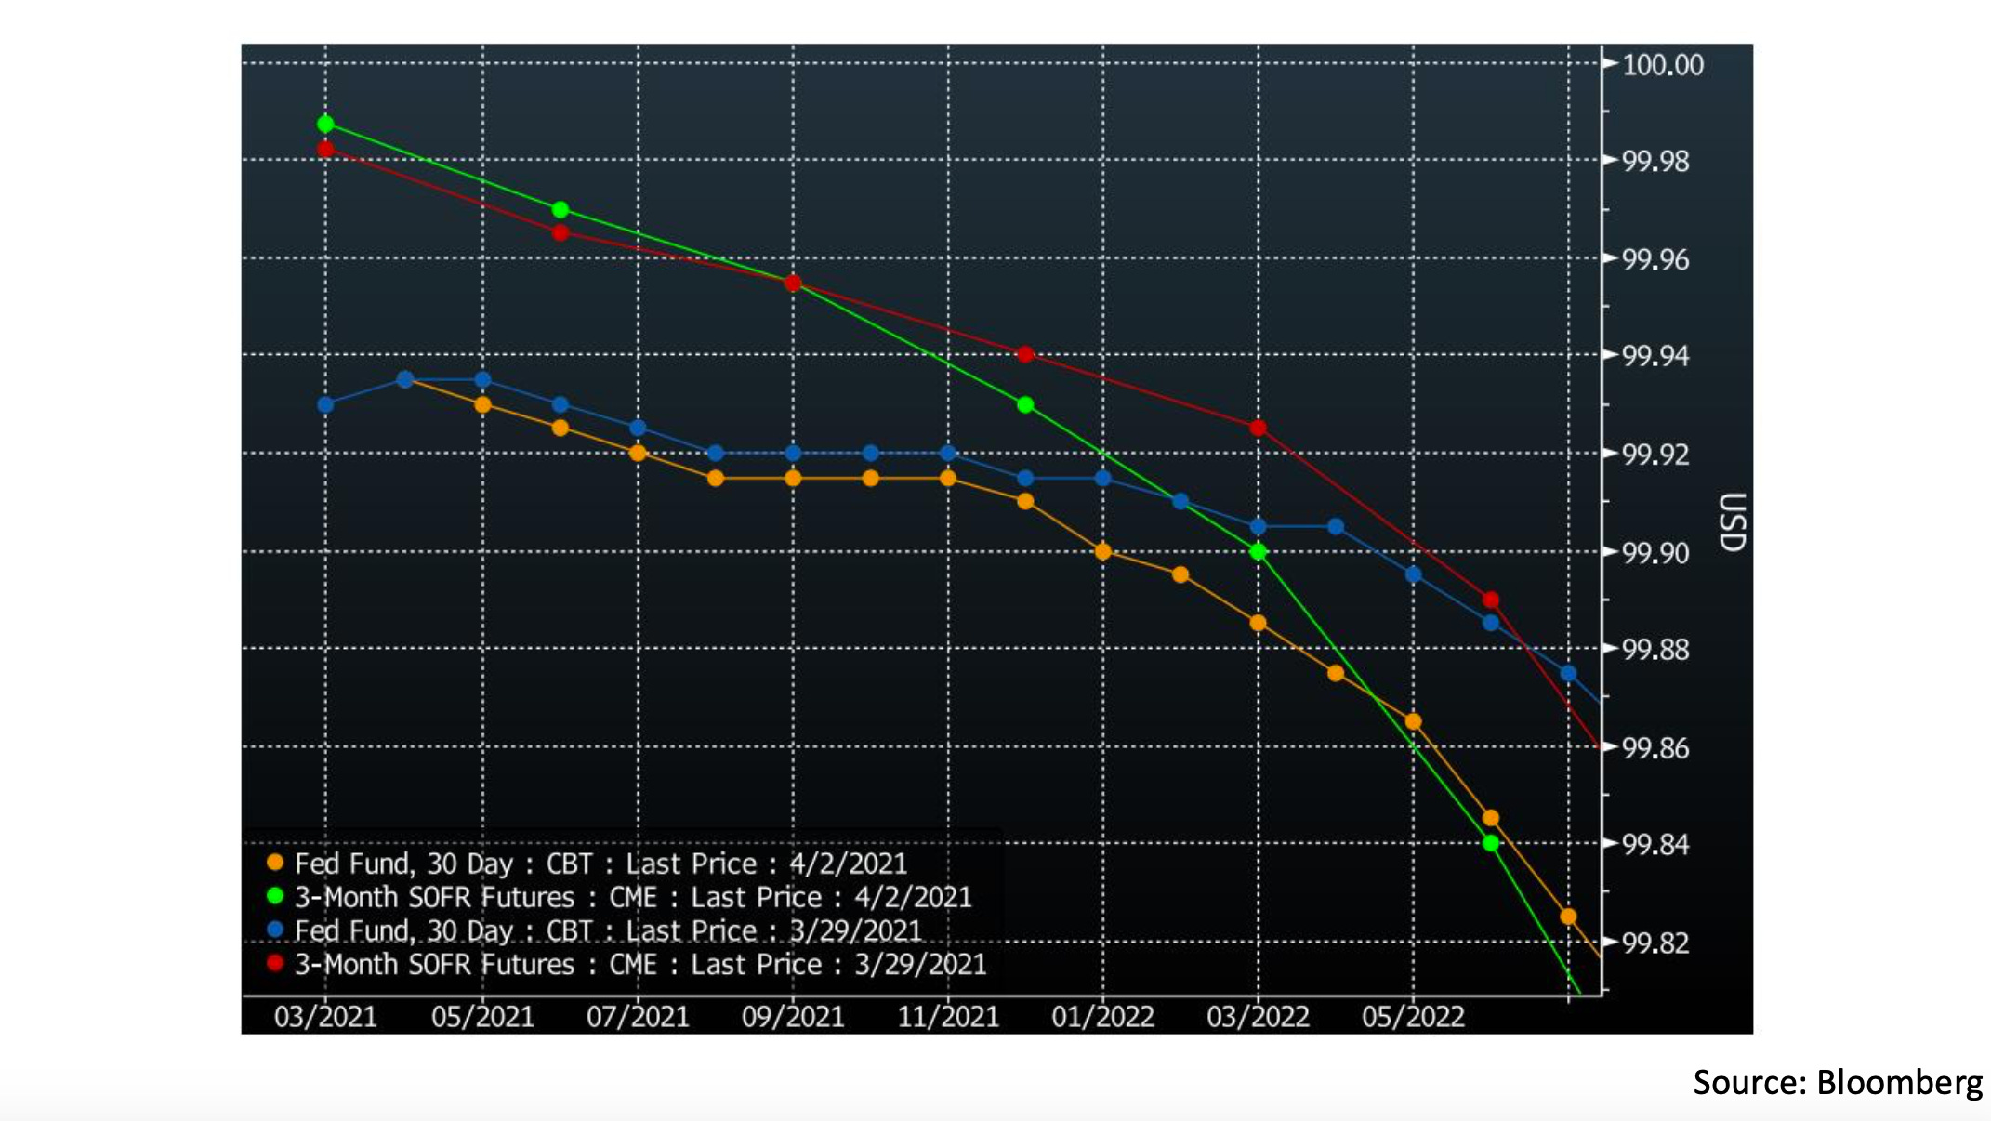Viewport: 1991px width, 1121px height.
Task: Click the red data point at 09/2021
Action: tap(793, 283)
